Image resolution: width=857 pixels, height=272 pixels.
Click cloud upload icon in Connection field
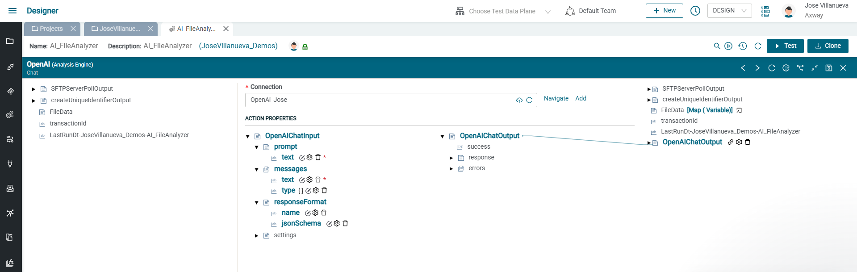click(x=519, y=100)
